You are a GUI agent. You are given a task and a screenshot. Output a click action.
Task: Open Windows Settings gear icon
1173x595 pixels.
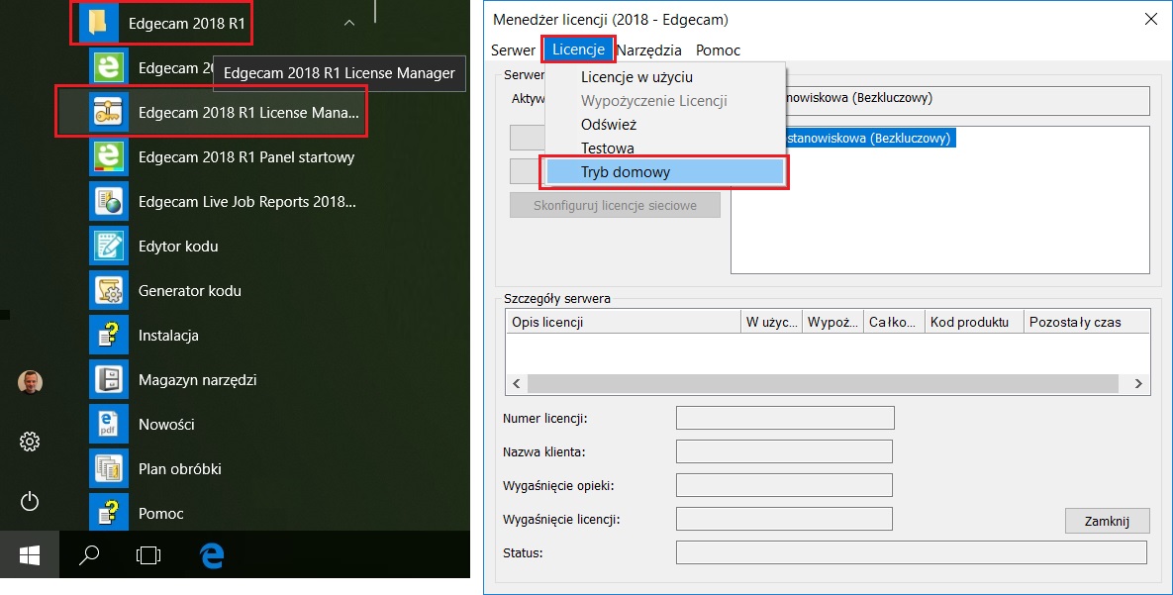(30, 442)
